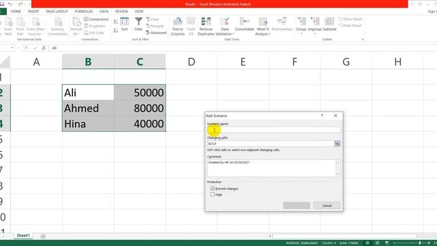The width and height of the screenshot is (437, 246).
Task: Click the From Text import icon
Action: (20, 27)
